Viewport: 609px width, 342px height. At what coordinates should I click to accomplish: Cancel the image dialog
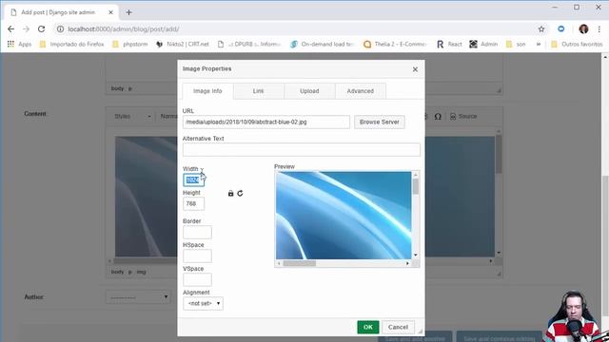coord(398,327)
